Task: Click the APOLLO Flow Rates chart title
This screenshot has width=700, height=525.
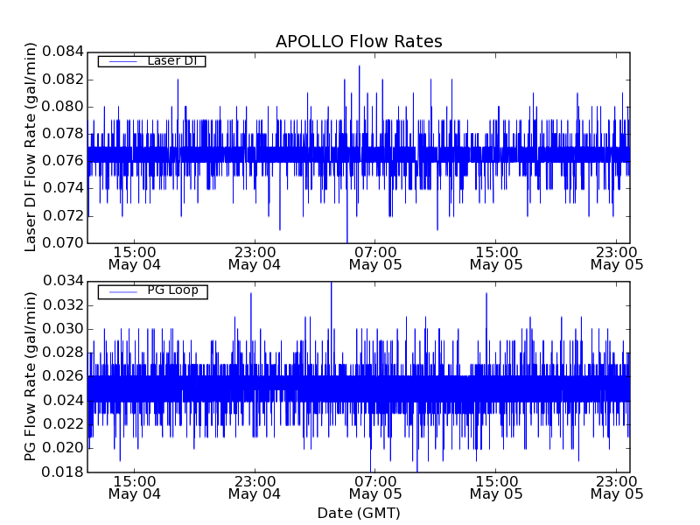Action: tap(359, 41)
